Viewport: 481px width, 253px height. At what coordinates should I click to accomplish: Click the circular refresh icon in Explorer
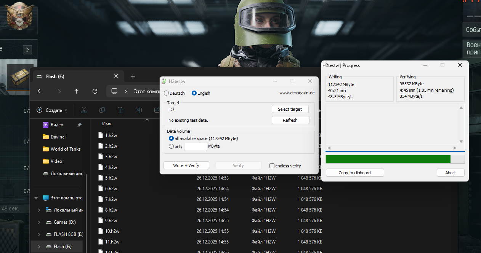click(95, 91)
